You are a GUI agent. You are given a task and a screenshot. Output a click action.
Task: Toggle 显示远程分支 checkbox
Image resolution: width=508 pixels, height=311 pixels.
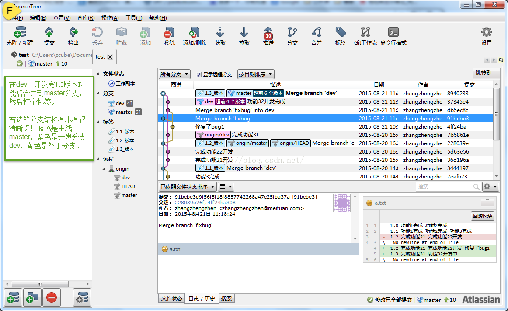[198, 75]
